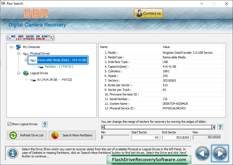Image resolution: width=233 pixels, height=165 pixels.
Task: Click help icon next to sector slider
Action: [220, 127]
